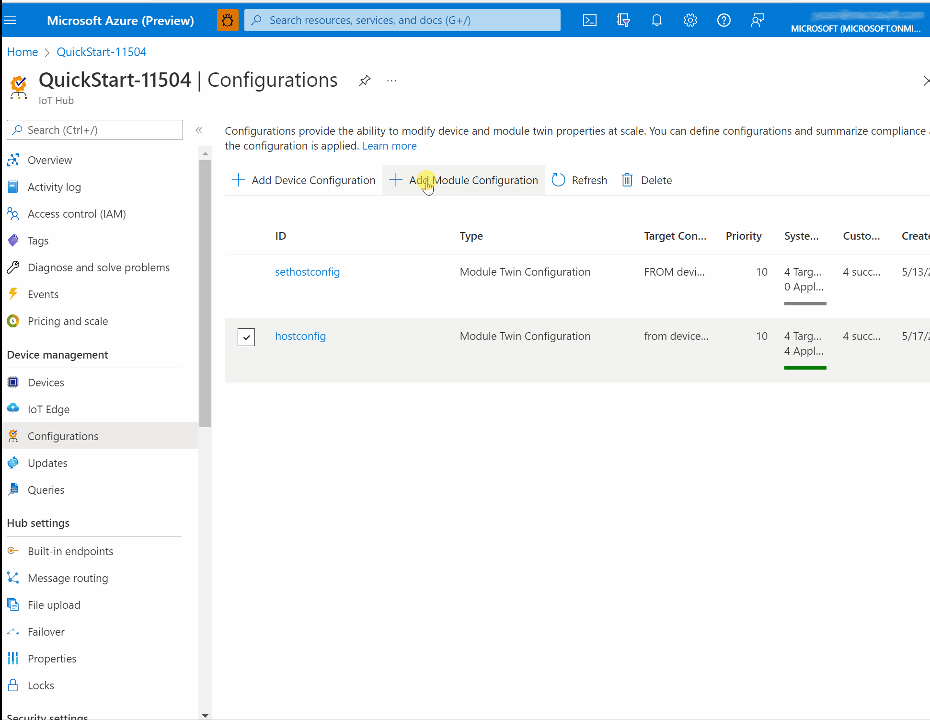
Task: Open the sethostconfig configuration
Action: point(307,271)
